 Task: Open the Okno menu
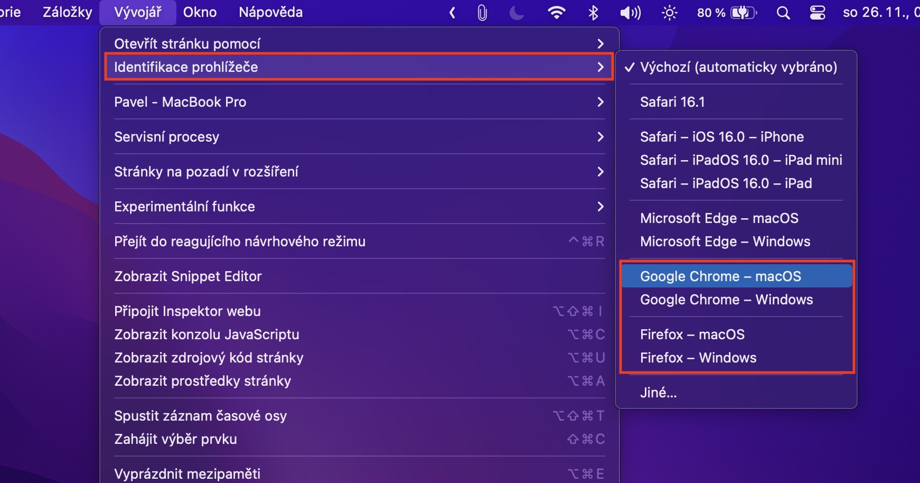[x=200, y=12]
